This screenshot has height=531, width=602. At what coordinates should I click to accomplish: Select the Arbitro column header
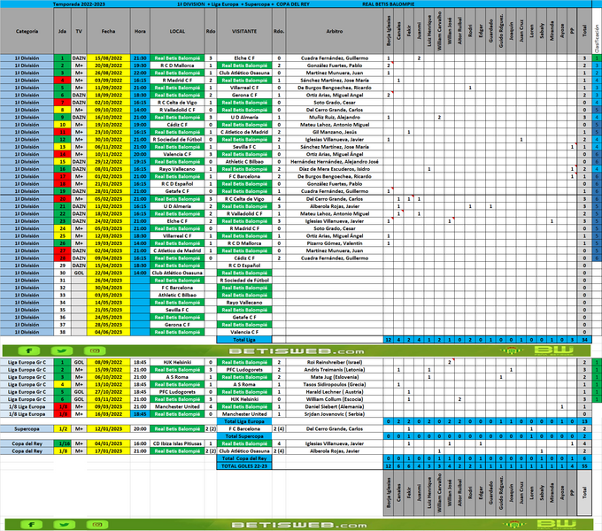pyautogui.click(x=335, y=31)
